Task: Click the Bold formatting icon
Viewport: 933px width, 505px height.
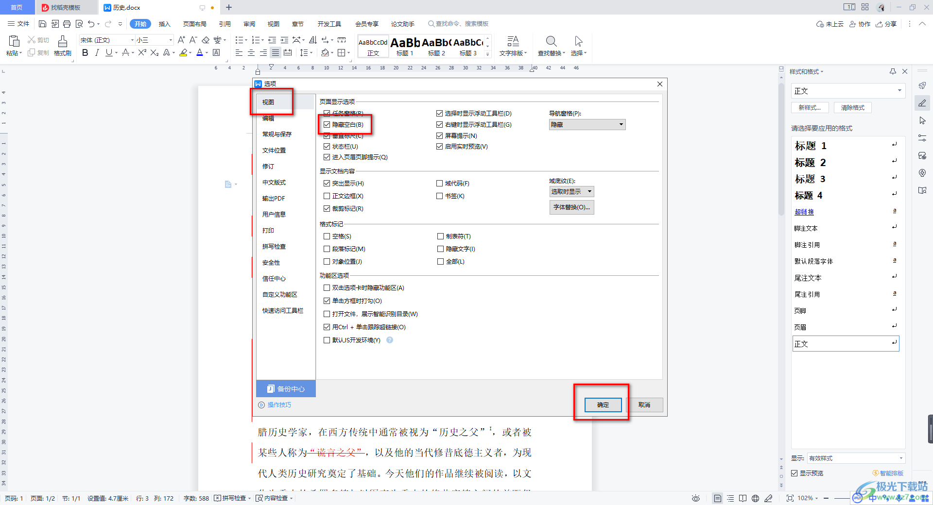Action: [x=85, y=52]
